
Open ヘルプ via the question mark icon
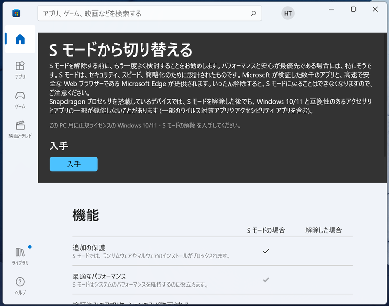point(19,284)
